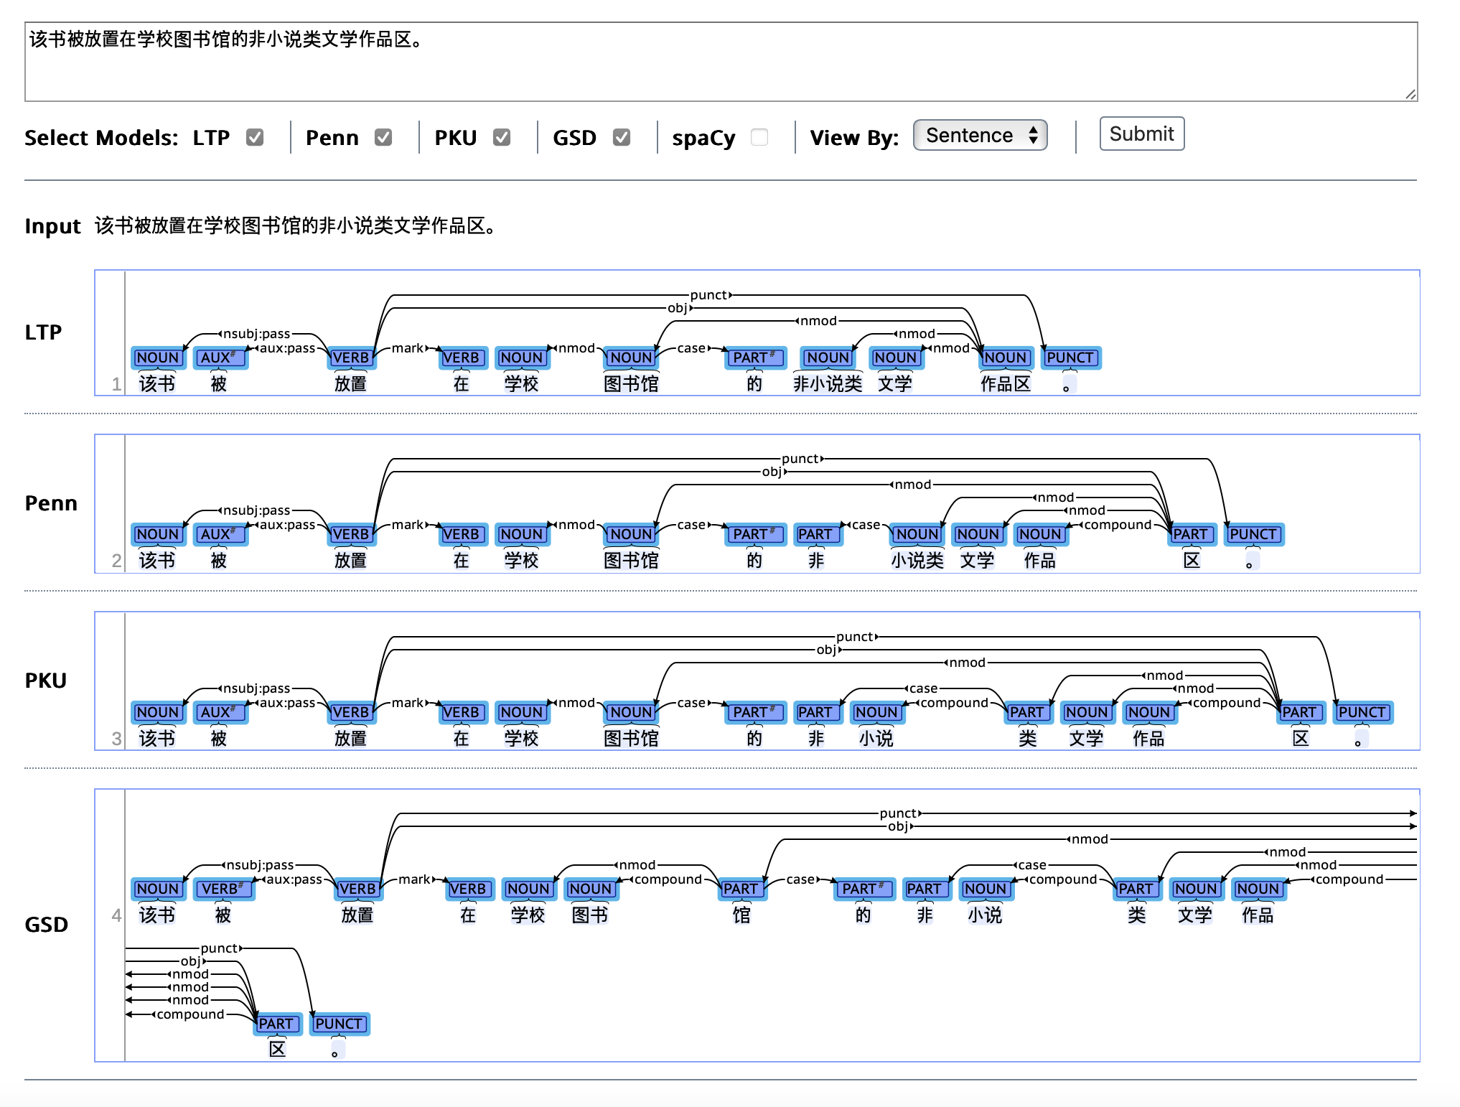
Task: Click the NOUN tag above 图书 in GSD row
Action: click(x=590, y=889)
